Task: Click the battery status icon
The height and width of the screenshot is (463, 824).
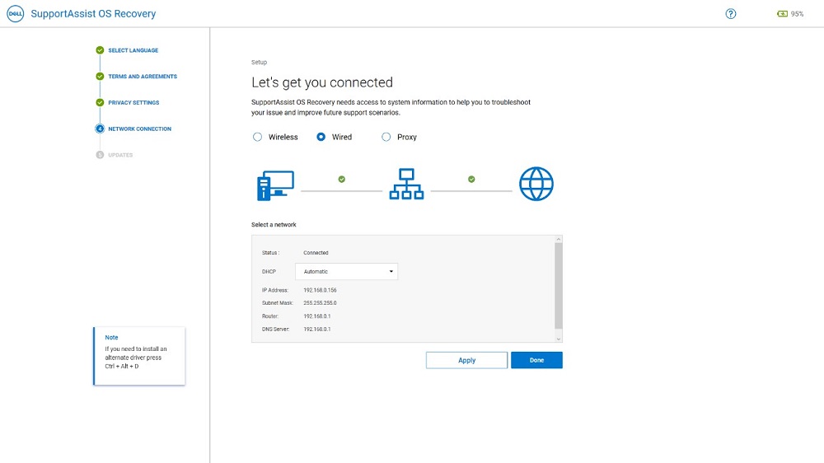Action: 782,14
